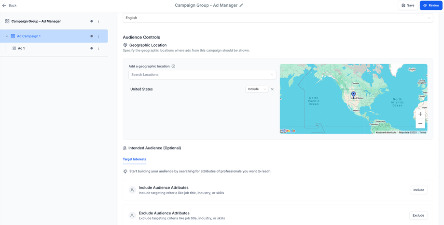Click the Save button
Viewport: 444px width, 225px height.
pos(408,5)
